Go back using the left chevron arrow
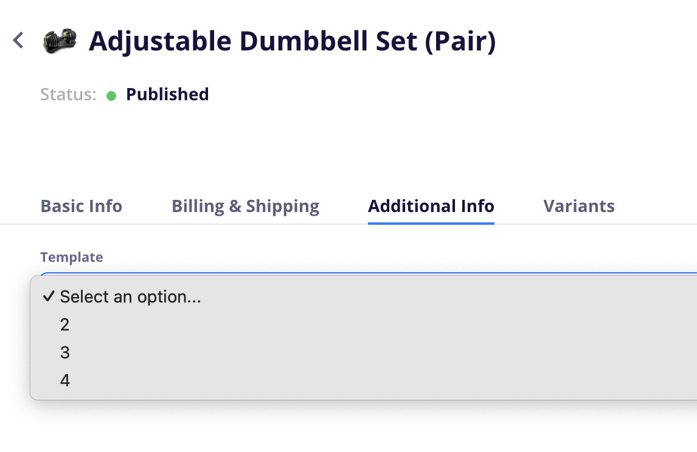 (x=18, y=41)
